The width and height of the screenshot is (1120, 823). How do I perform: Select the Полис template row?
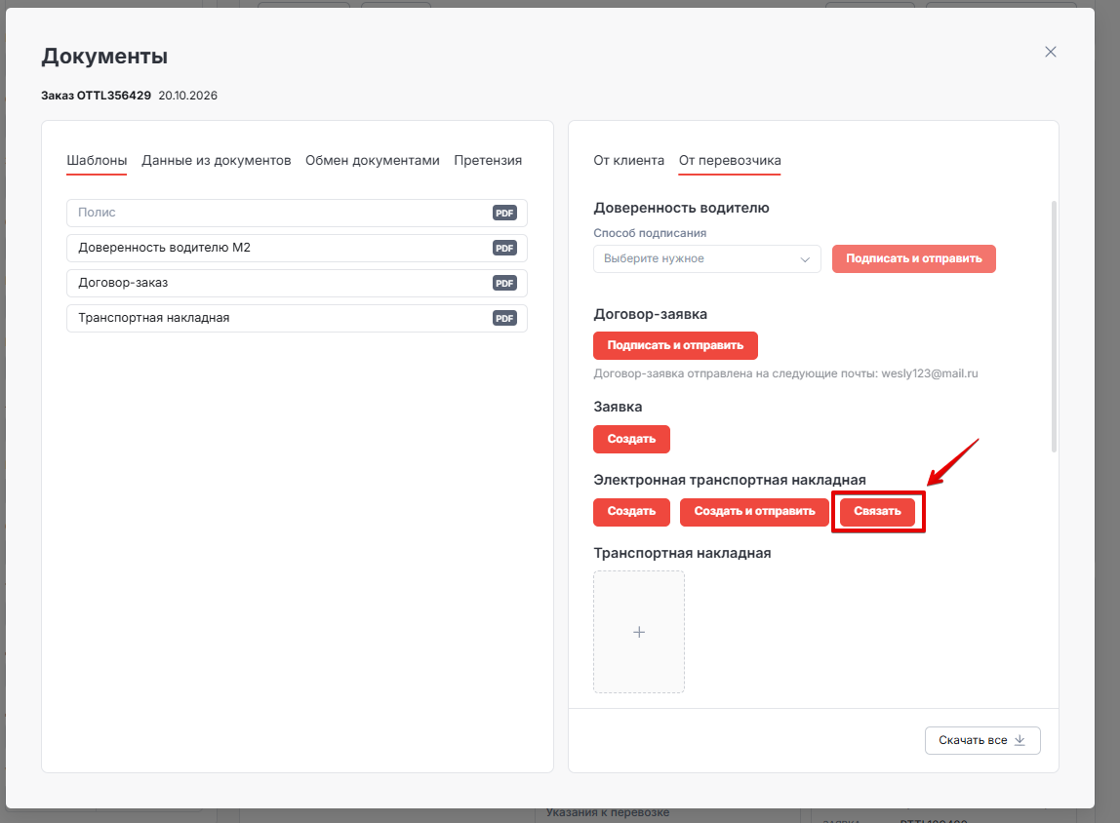tap(298, 213)
